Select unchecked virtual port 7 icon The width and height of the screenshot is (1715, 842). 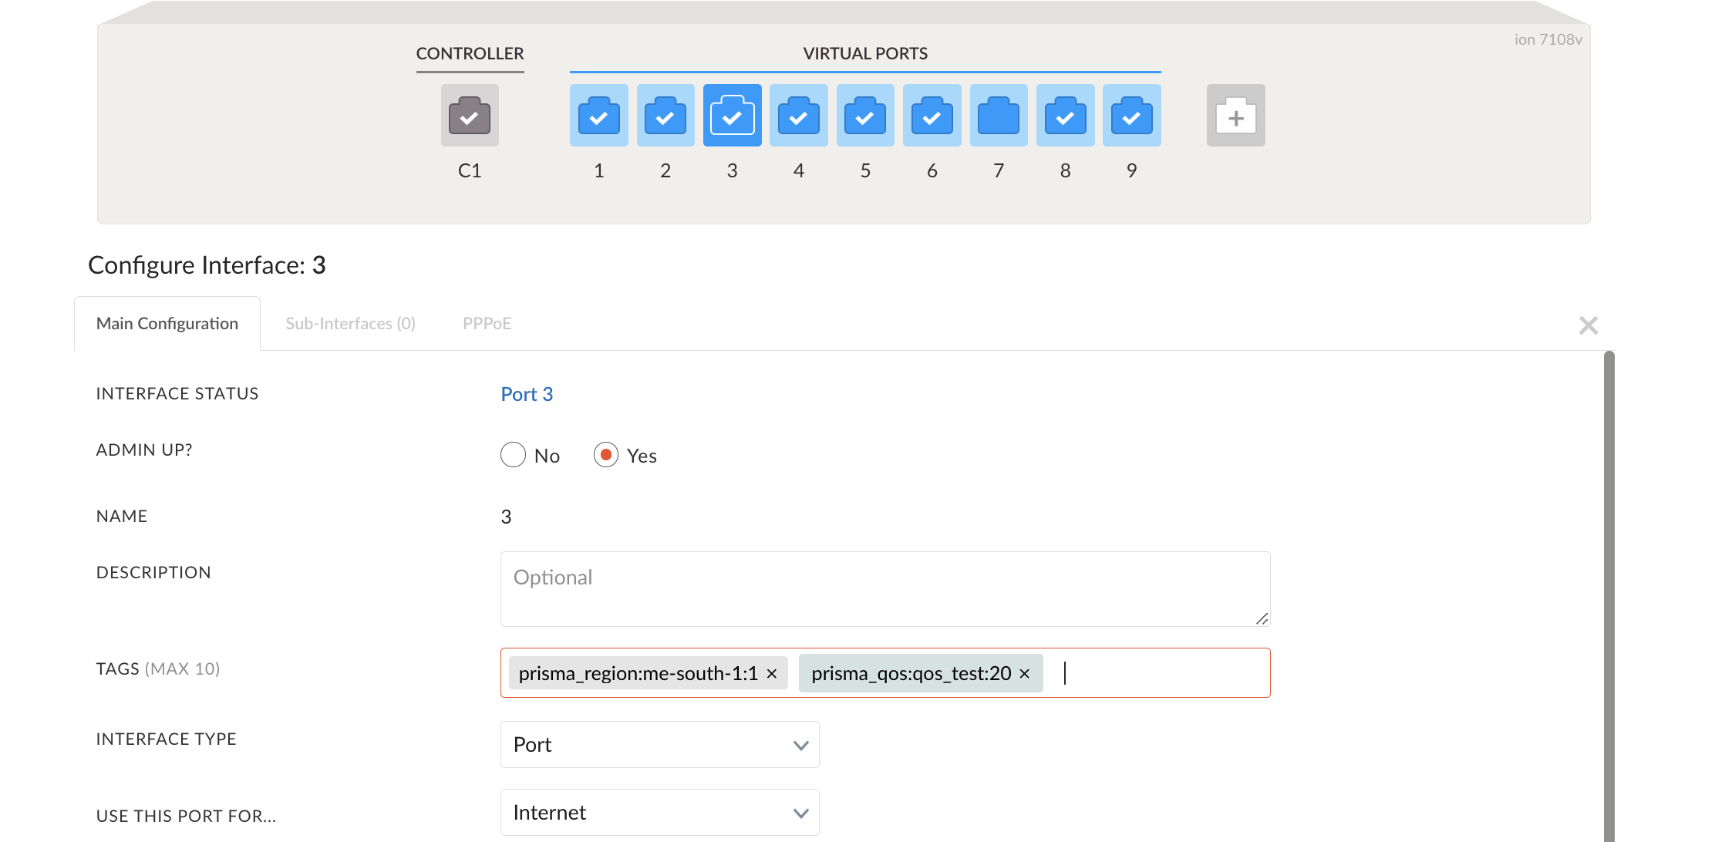(998, 116)
